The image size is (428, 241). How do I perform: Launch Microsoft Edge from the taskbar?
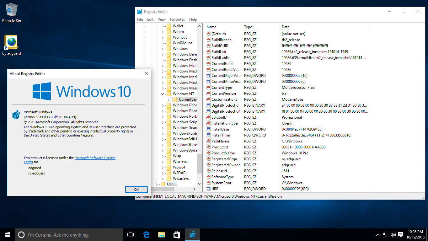point(146,235)
